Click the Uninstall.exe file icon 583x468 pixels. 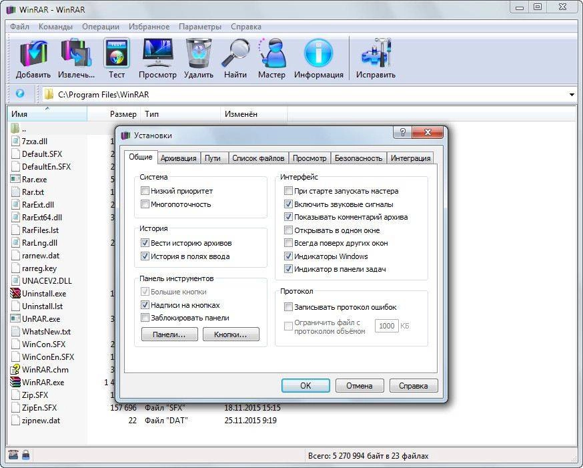tap(15, 293)
